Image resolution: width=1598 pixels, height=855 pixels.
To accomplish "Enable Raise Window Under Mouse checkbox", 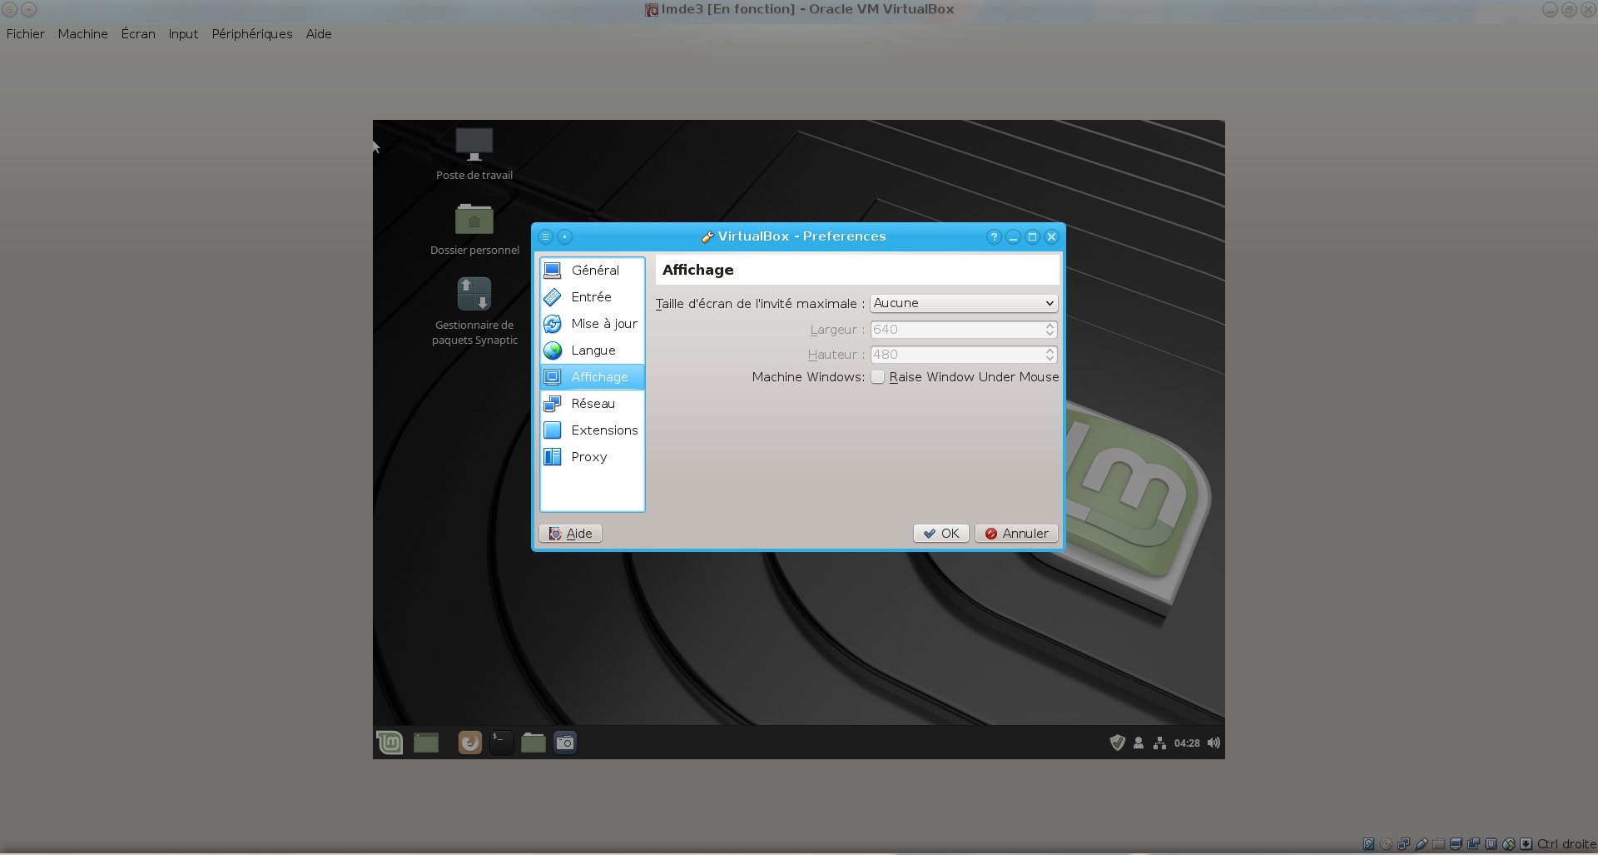I will [x=878, y=377].
